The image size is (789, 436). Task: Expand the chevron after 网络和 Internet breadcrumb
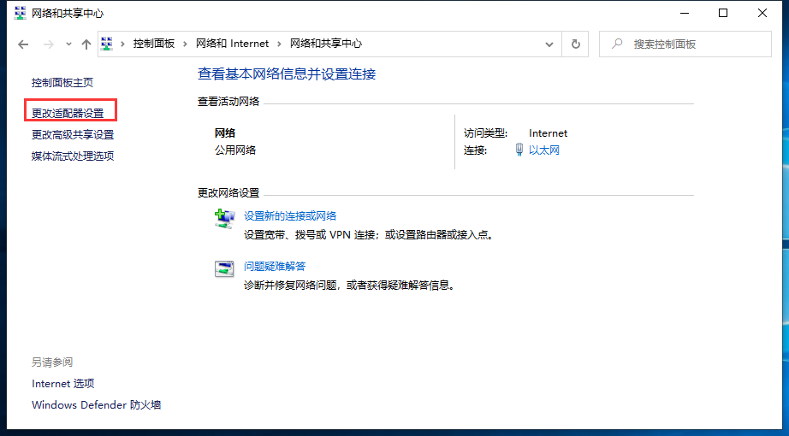280,44
